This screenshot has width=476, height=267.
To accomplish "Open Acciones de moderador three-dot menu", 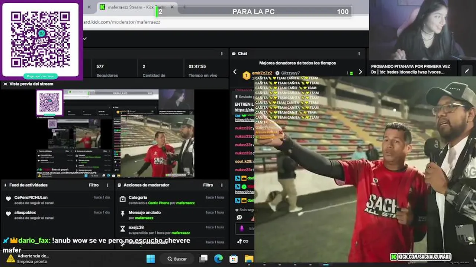I will pos(222,185).
